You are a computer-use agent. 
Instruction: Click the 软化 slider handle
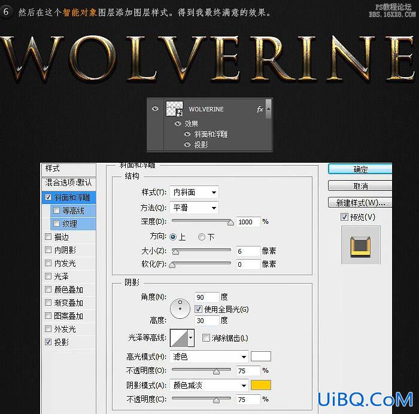pyautogui.click(x=172, y=264)
